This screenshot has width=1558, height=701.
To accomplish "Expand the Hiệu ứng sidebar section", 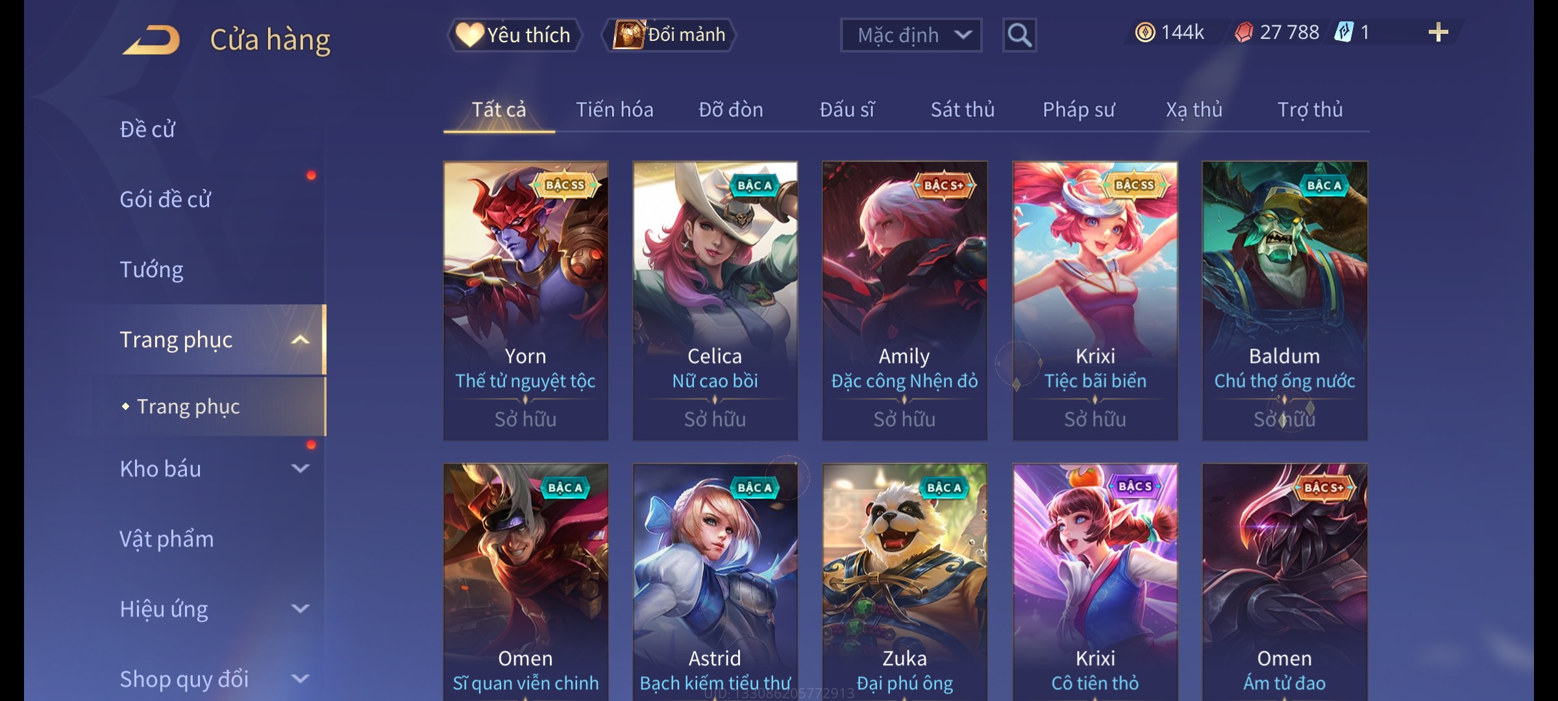I will click(300, 609).
